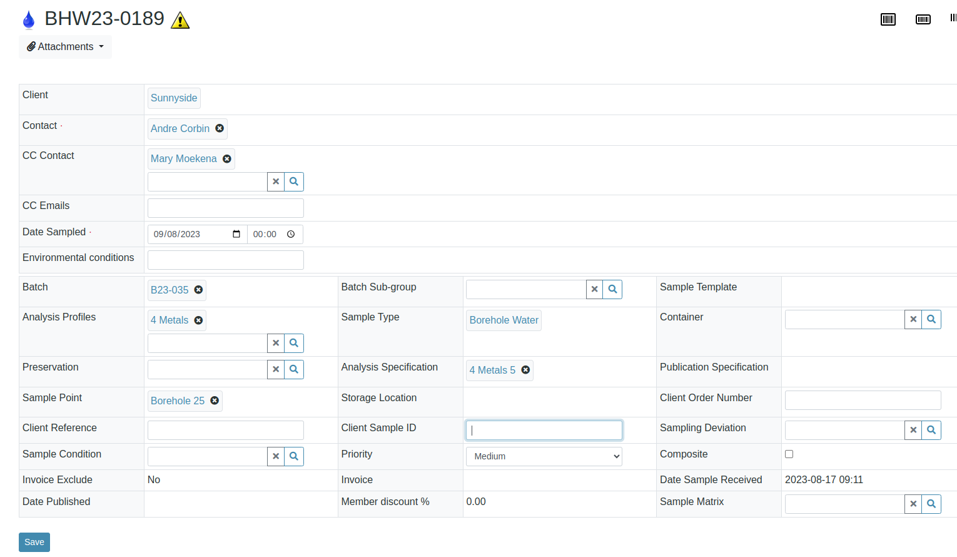This screenshot has width=957, height=557.
Task: Remove the 4 Metals analysis profile
Action: [198, 320]
